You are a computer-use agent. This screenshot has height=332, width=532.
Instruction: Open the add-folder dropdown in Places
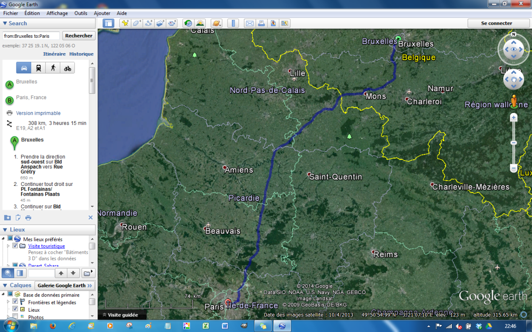tap(89, 273)
